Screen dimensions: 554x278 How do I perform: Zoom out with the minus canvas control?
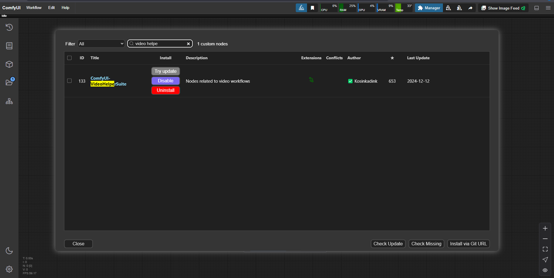(545, 239)
